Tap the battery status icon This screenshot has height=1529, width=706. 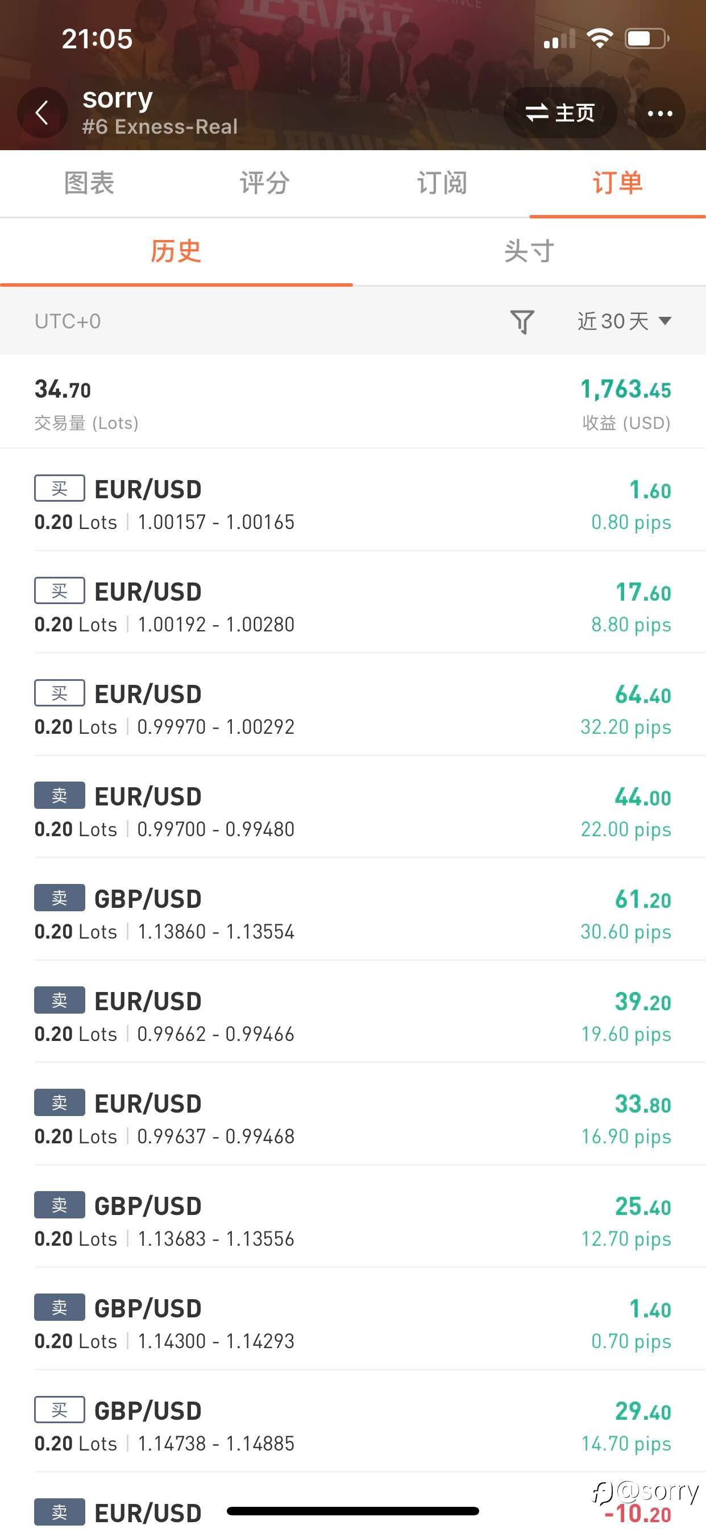coord(647,39)
